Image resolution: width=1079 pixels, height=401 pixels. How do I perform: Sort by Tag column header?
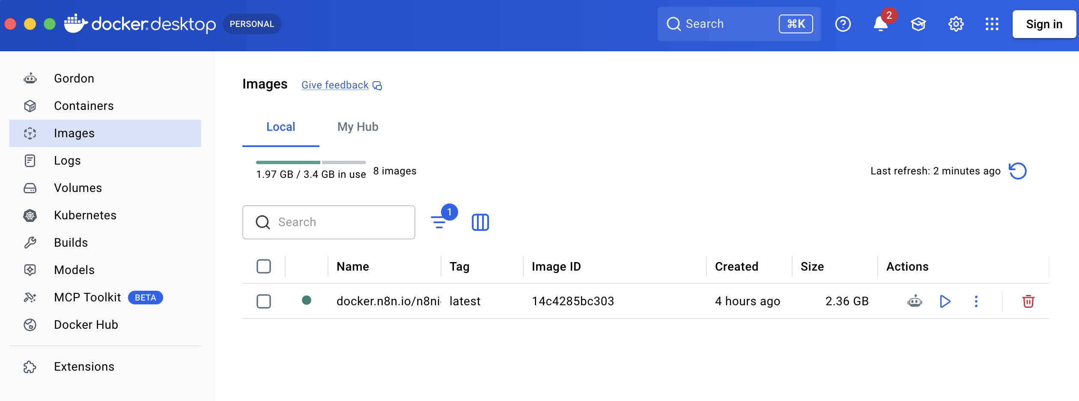point(459,267)
